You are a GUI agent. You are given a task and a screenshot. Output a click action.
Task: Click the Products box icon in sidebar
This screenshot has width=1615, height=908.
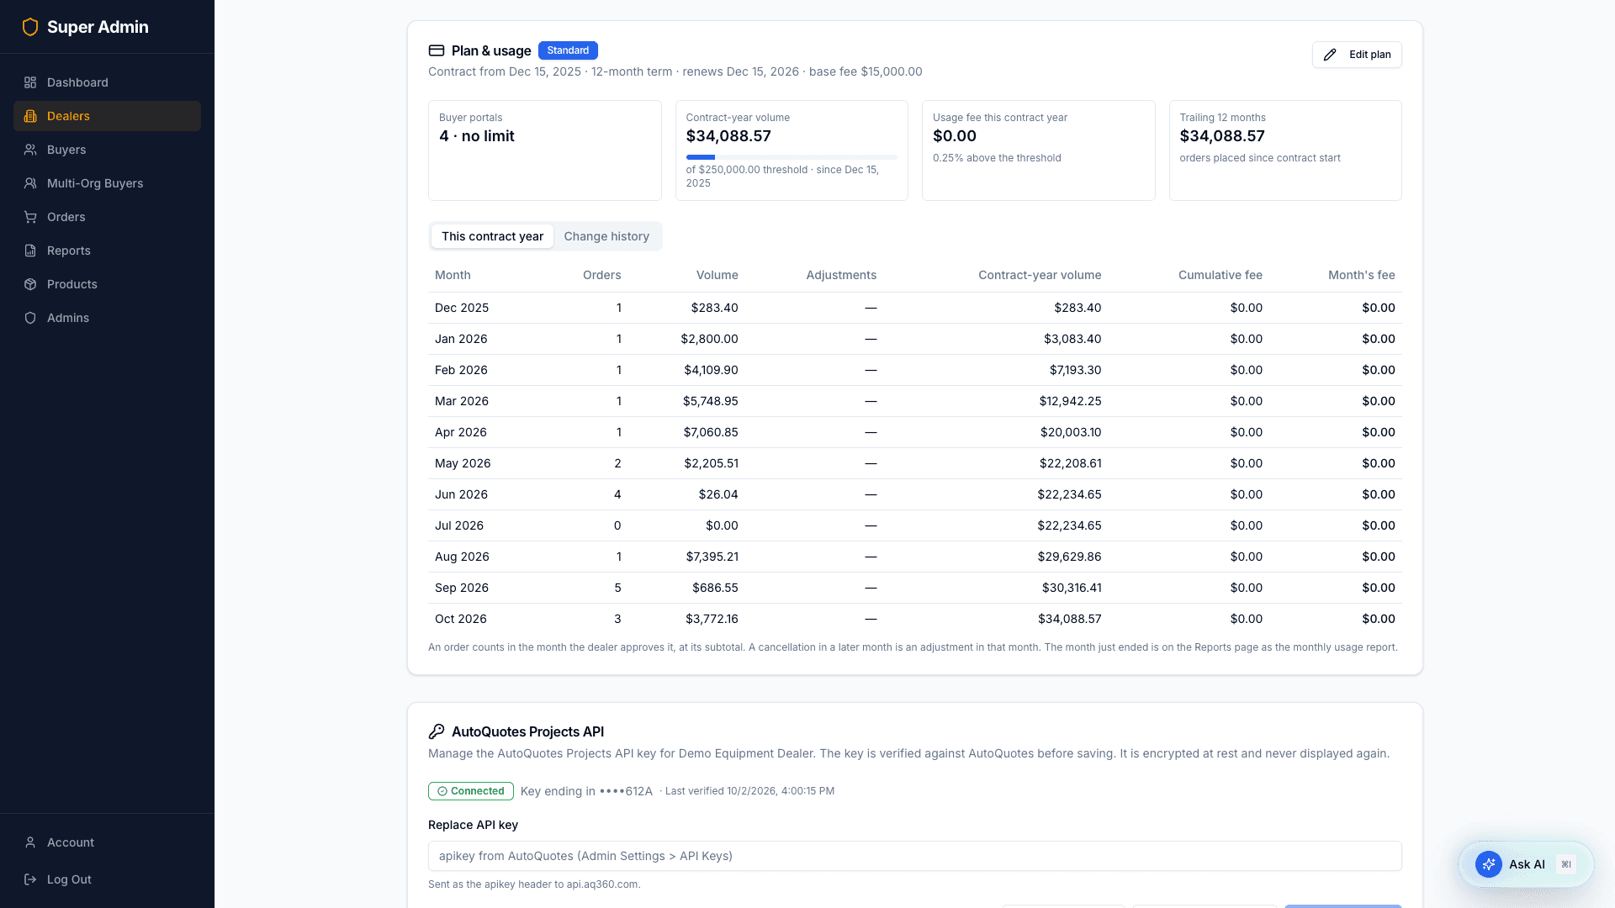30,284
